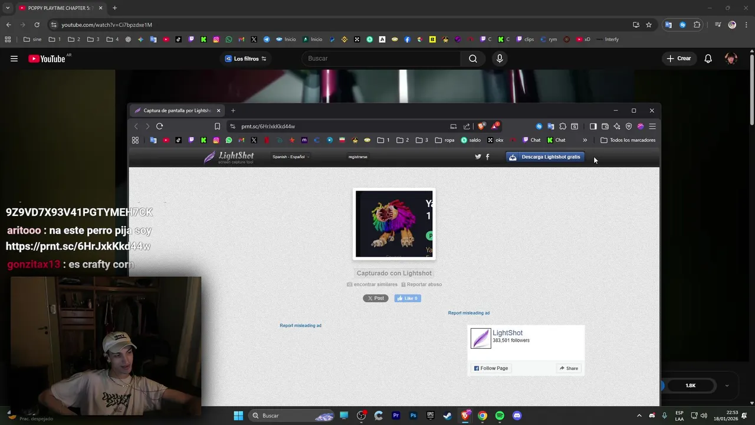Close the Lightshot capture tab
Screen dimensions: 755x425
218,110
